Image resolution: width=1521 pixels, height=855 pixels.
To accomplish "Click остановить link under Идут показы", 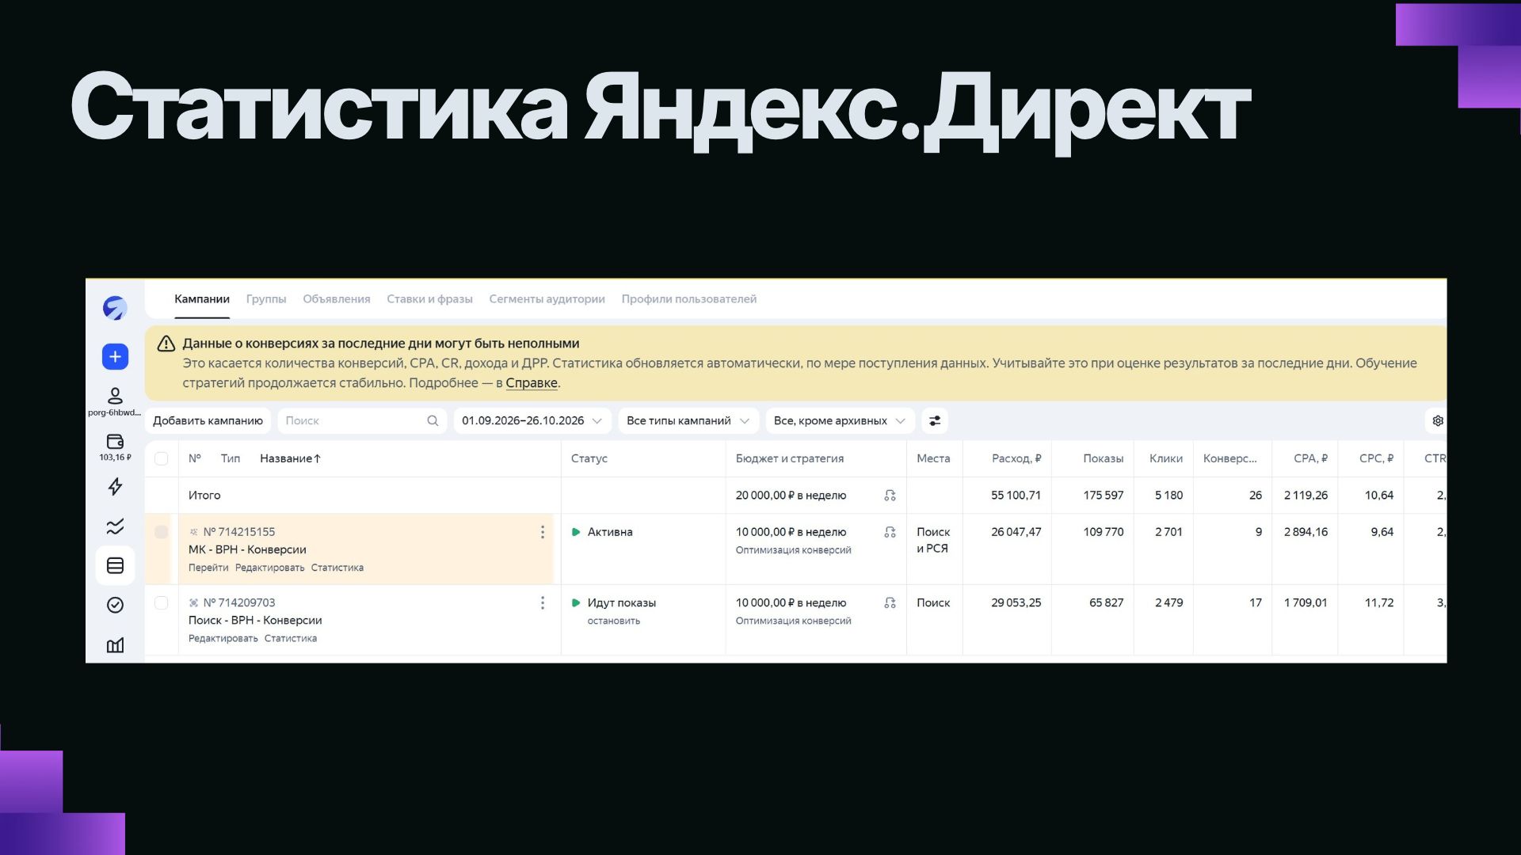I will [614, 621].
